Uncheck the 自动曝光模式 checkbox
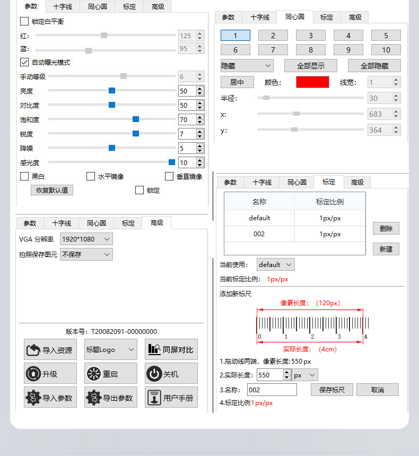This screenshot has height=456, width=419. click(x=24, y=62)
